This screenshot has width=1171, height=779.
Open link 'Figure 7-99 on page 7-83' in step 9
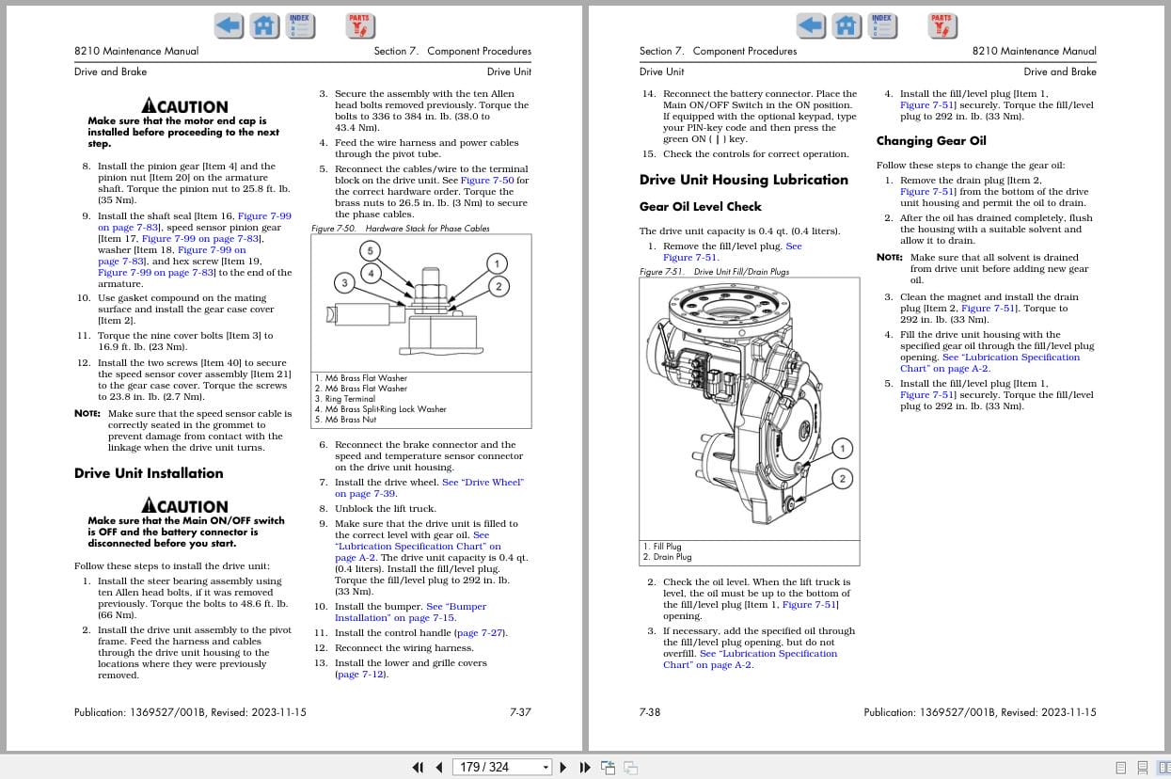pos(195,221)
